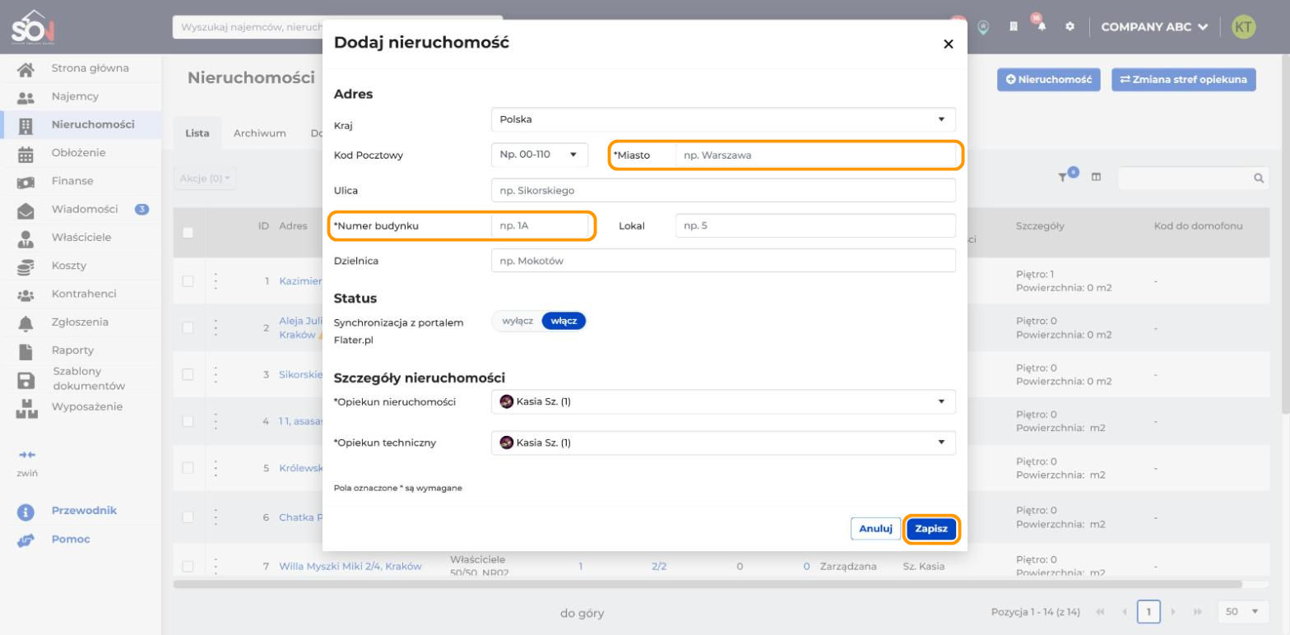Close the Dodaj nieruchomość dialog
1290x635 pixels.
[x=949, y=44]
